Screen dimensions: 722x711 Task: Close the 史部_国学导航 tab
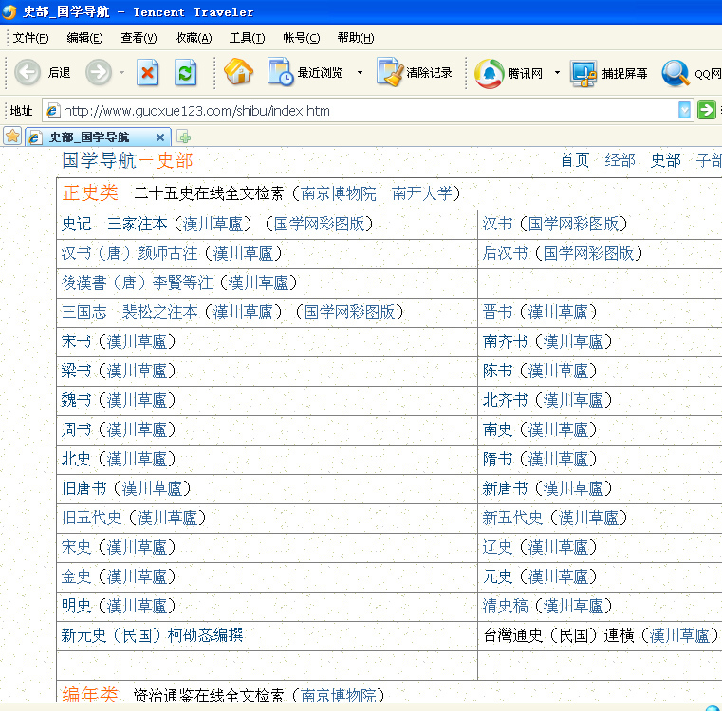[x=160, y=137]
